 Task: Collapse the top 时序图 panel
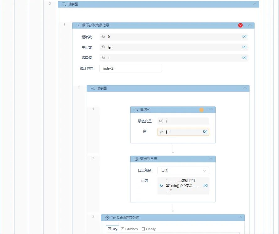(255, 4)
